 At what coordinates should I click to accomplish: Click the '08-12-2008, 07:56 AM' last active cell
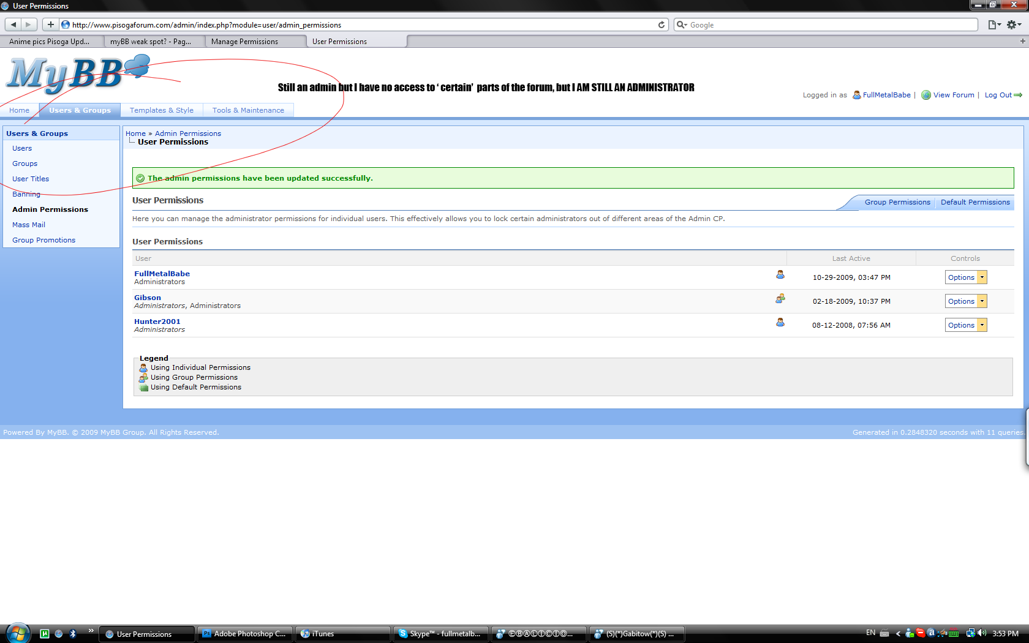click(851, 325)
